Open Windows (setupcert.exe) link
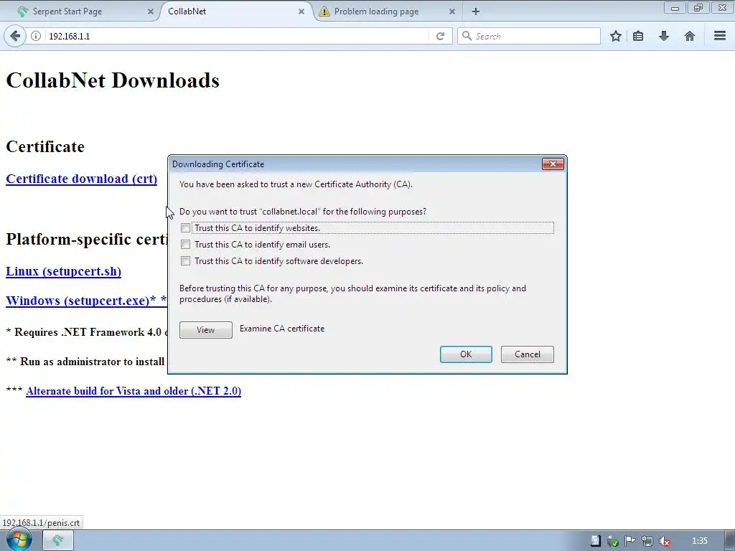The image size is (735, 551). (86, 301)
